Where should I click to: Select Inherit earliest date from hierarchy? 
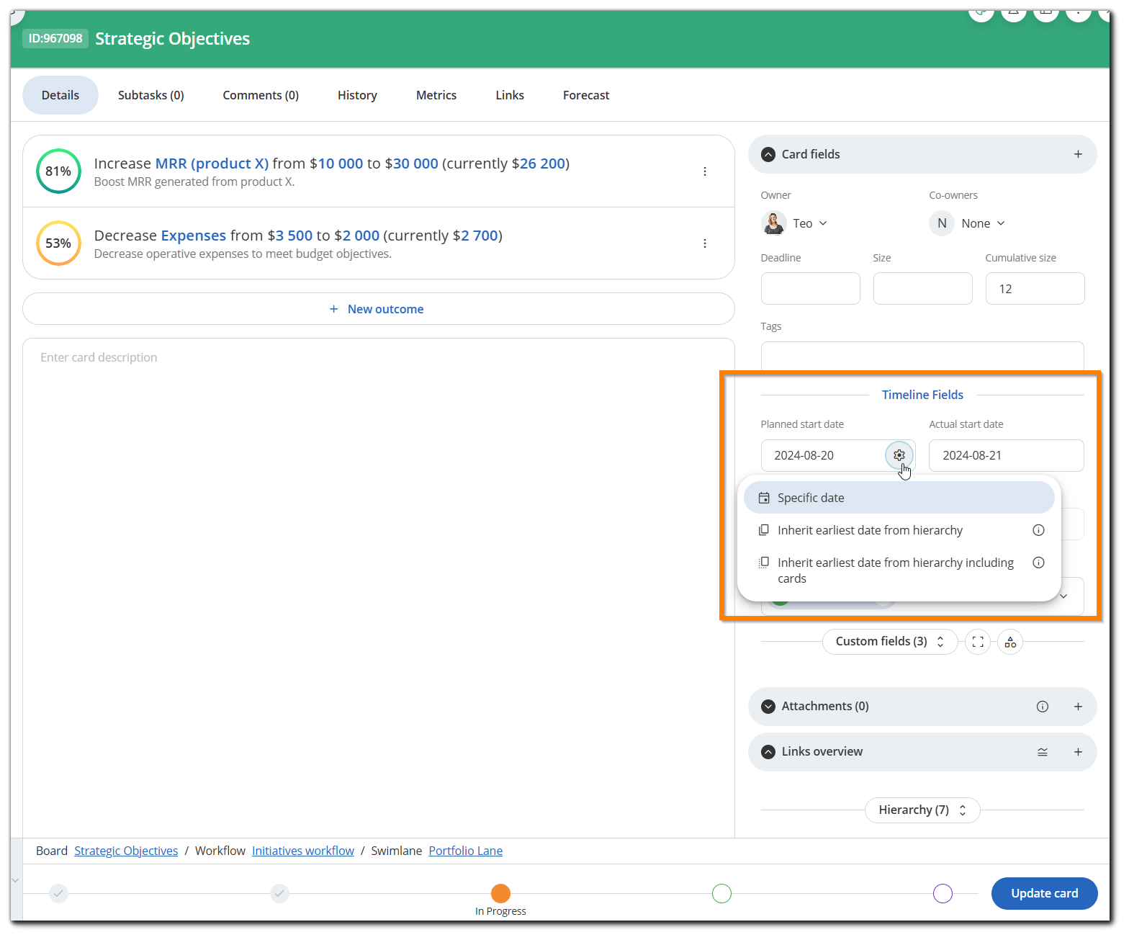[899, 530]
